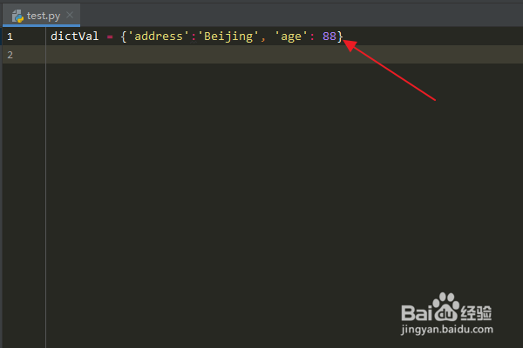Click the pink equals sign operator
The image size is (523, 348).
point(110,37)
